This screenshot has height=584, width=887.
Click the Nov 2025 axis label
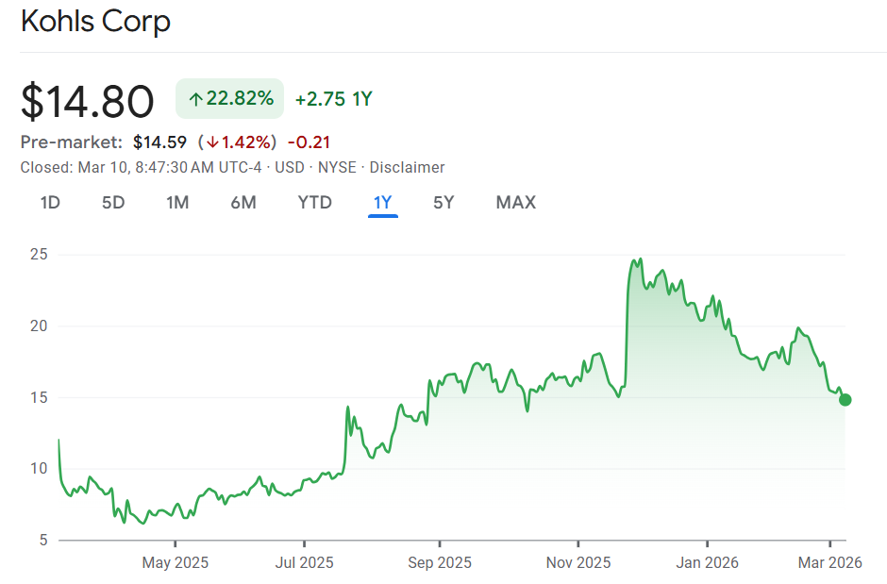click(579, 562)
